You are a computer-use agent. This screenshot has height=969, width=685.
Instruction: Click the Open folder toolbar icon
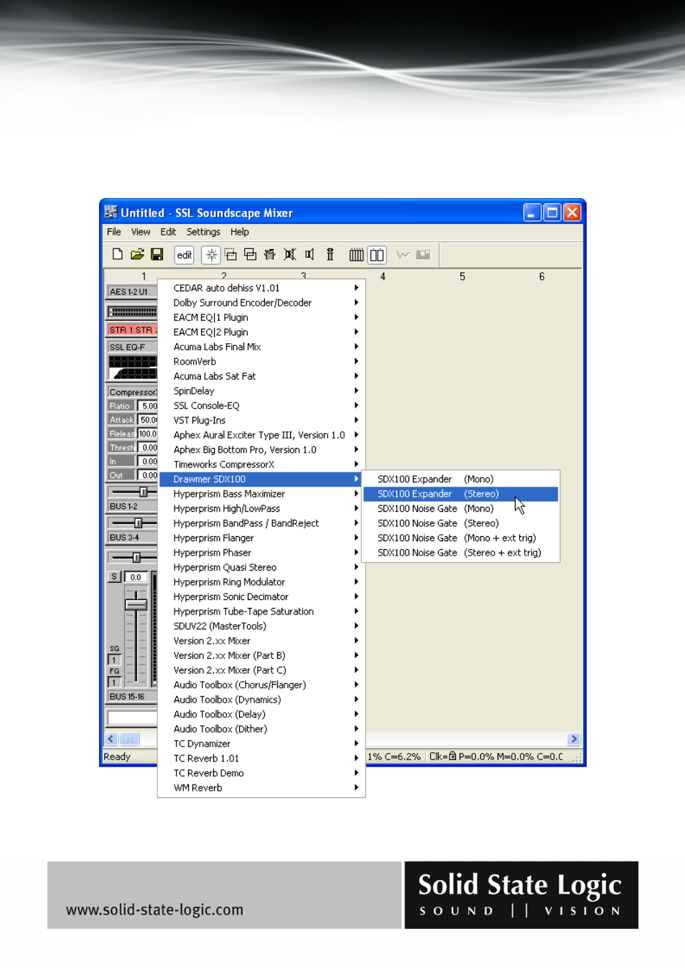coord(137,254)
